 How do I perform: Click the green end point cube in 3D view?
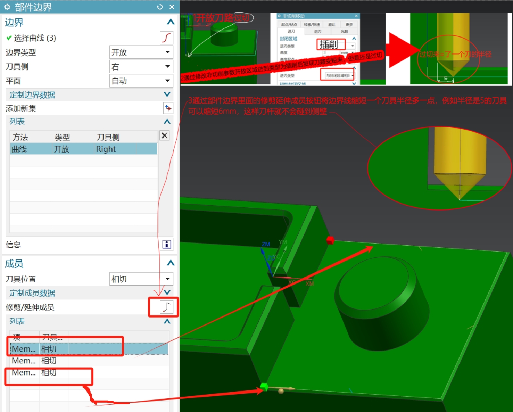pyautogui.click(x=264, y=387)
